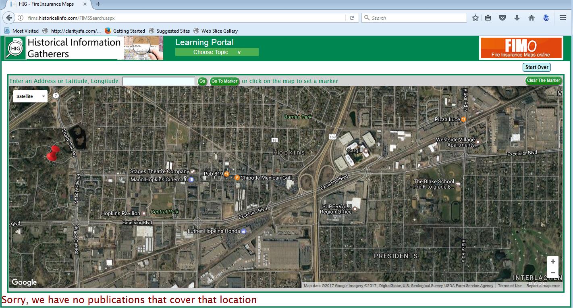Open Satellite map type dropdown

[x=31, y=96]
